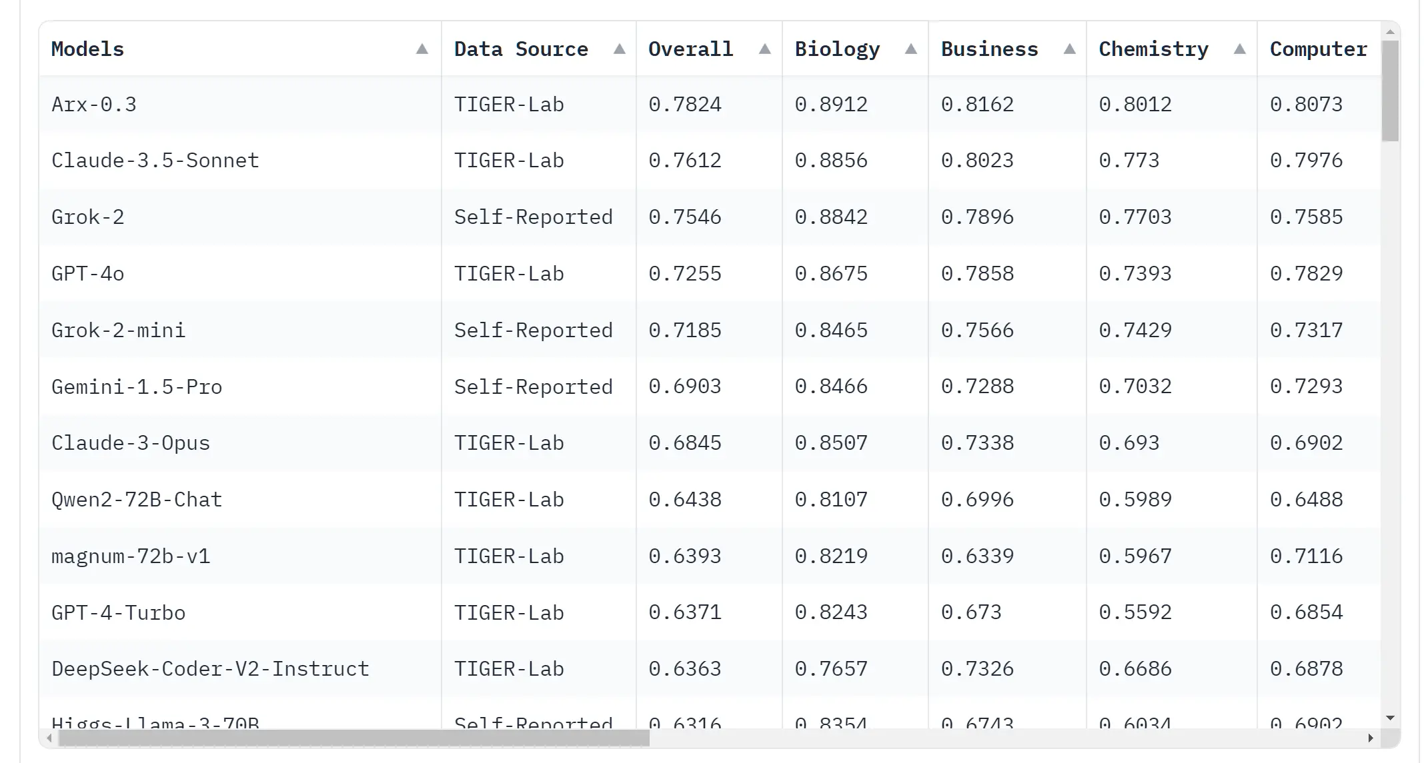Select the Qwen2-72B-Chat model cell
The image size is (1424, 763).
[x=240, y=500]
